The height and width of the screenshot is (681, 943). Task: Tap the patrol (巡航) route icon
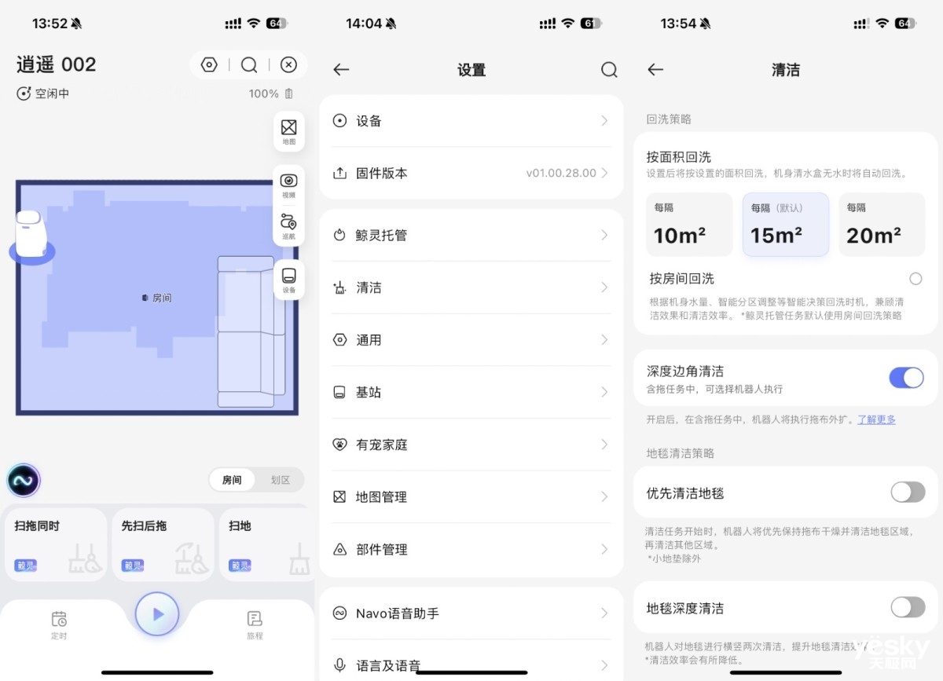(x=288, y=224)
